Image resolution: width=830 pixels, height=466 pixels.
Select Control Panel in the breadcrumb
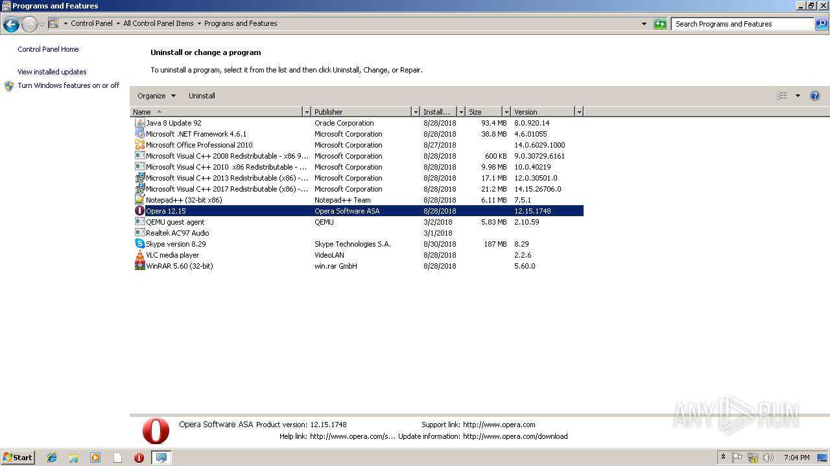[91, 23]
